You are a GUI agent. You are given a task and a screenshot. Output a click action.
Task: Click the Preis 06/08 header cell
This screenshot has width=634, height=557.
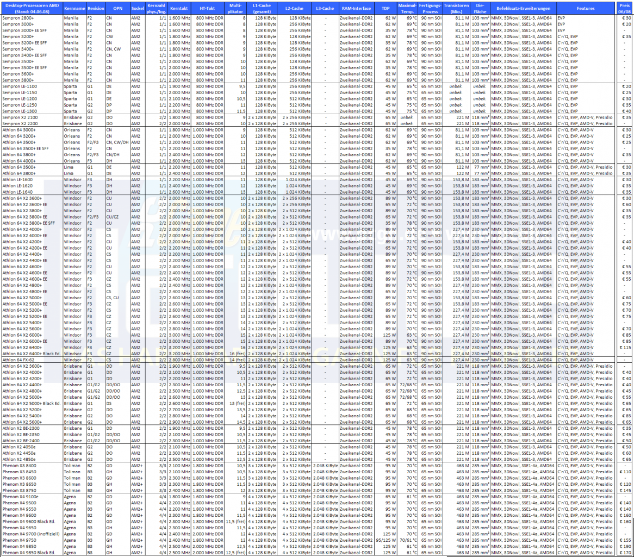pos(624,9)
